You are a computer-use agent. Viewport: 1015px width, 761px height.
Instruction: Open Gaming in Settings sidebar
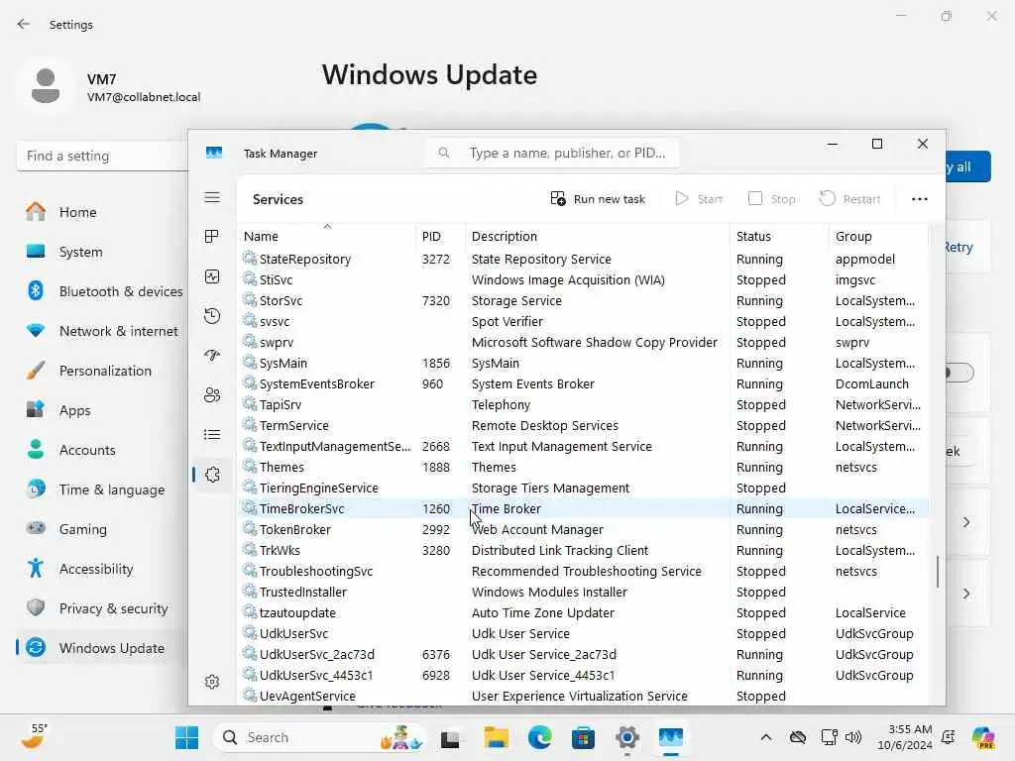[100, 529]
